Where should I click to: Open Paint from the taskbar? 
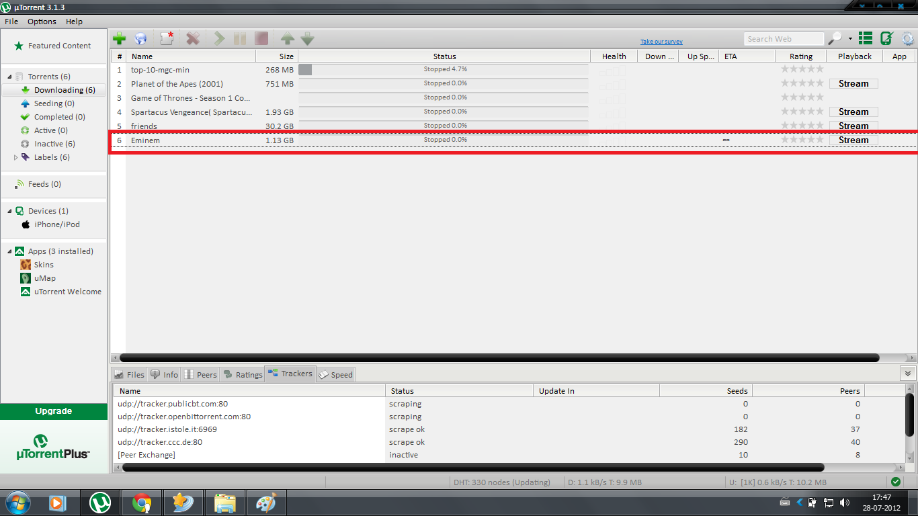tap(267, 503)
